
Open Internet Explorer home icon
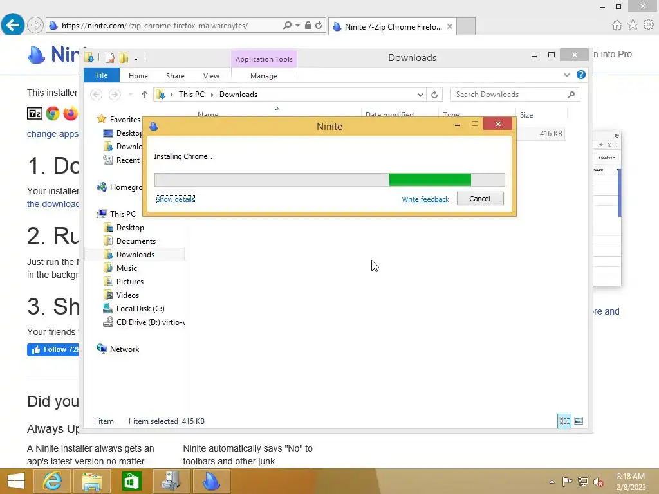[x=617, y=25]
